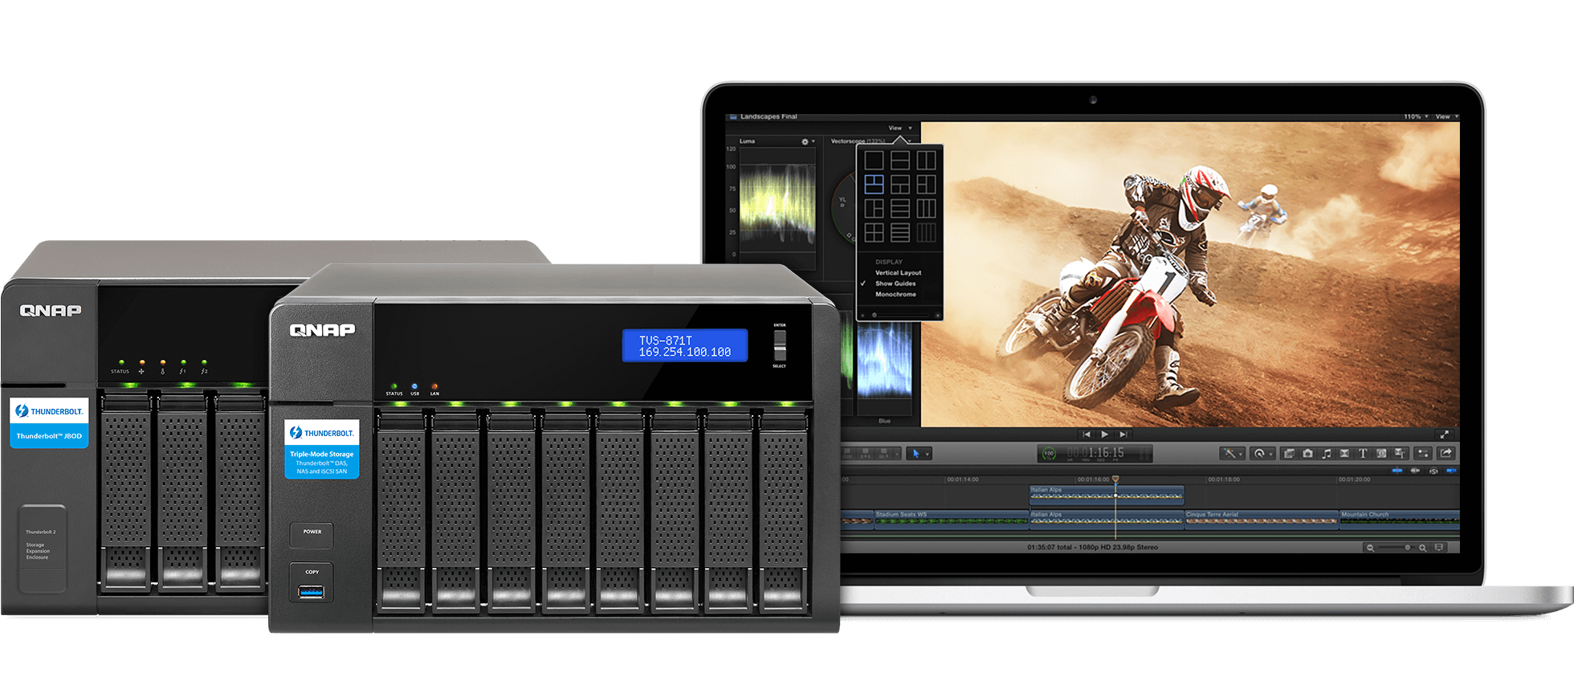Select the two-by-two grid scope layout
The height and width of the screenshot is (685, 1574).
875,233
